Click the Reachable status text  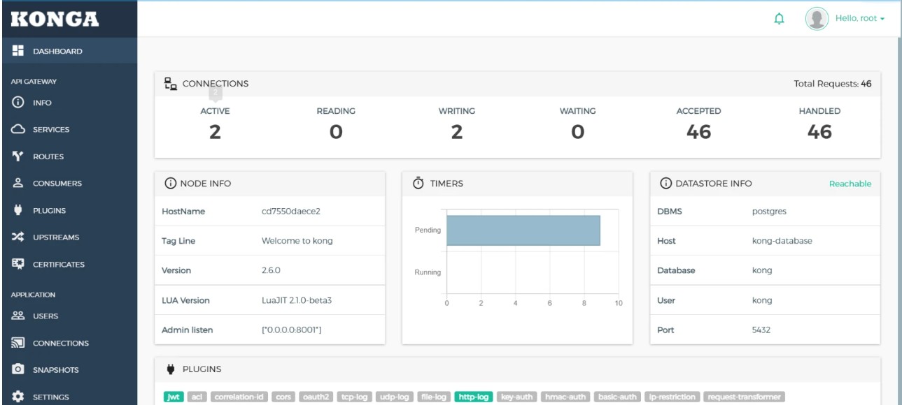[x=850, y=184]
